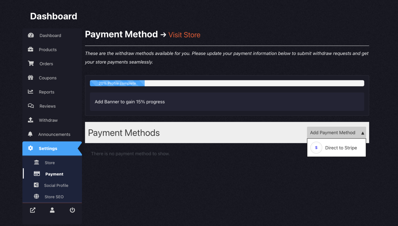Click the Settings menu label

[48, 149]
